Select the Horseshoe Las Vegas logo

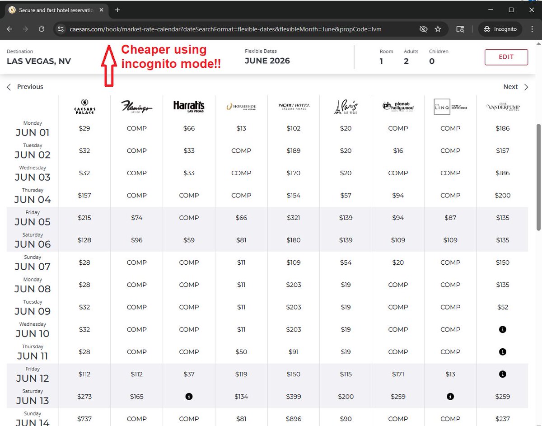(x=241, y=107)
